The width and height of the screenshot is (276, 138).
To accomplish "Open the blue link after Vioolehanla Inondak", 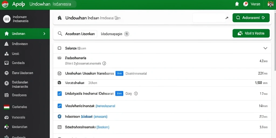I will (x=105, y=106).
